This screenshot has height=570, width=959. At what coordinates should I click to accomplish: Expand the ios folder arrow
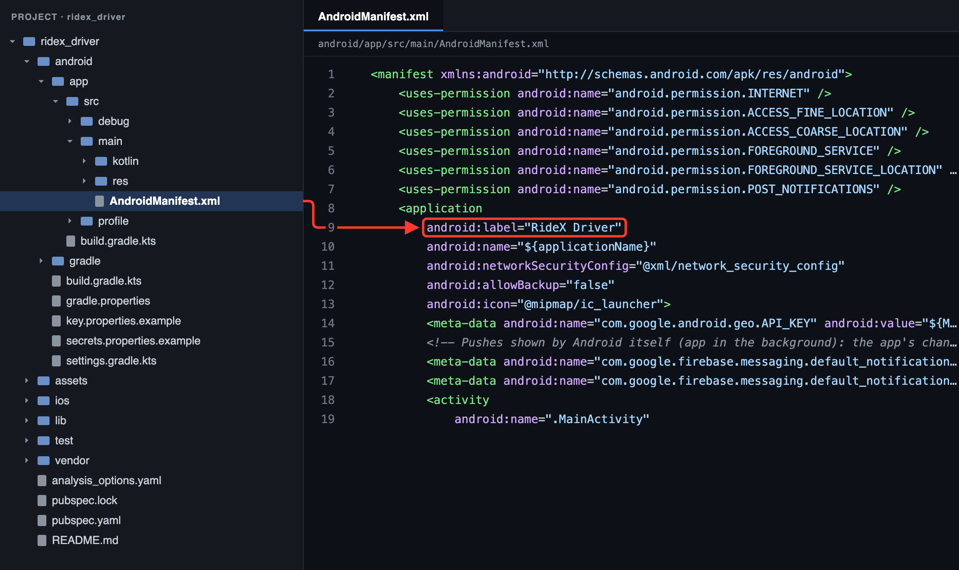coord(27,401)
